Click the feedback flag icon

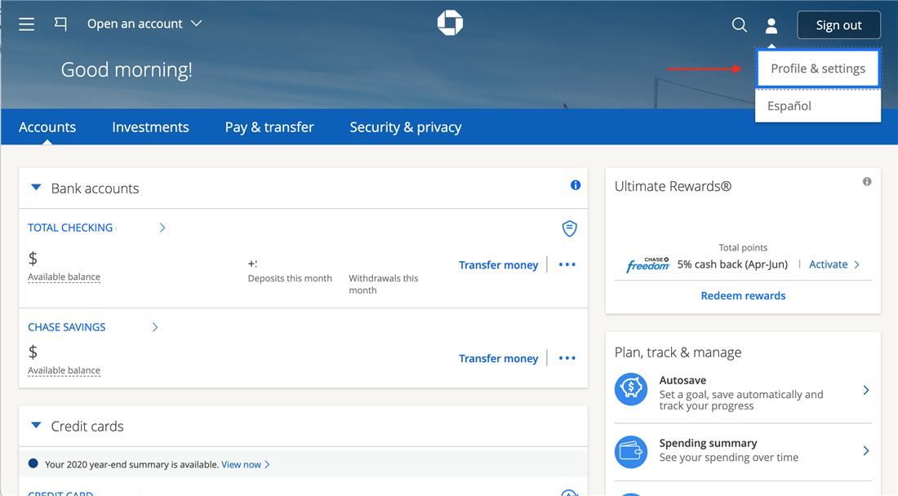pos(60,24)
